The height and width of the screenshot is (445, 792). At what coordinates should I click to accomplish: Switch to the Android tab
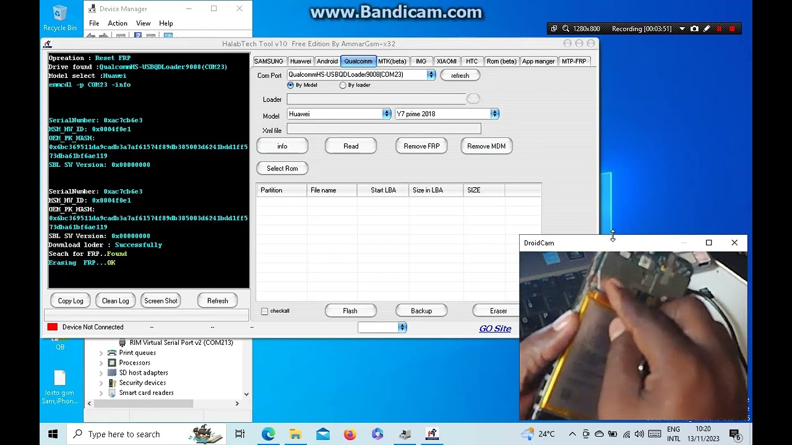pyautogui.click(x=327, y=61)
